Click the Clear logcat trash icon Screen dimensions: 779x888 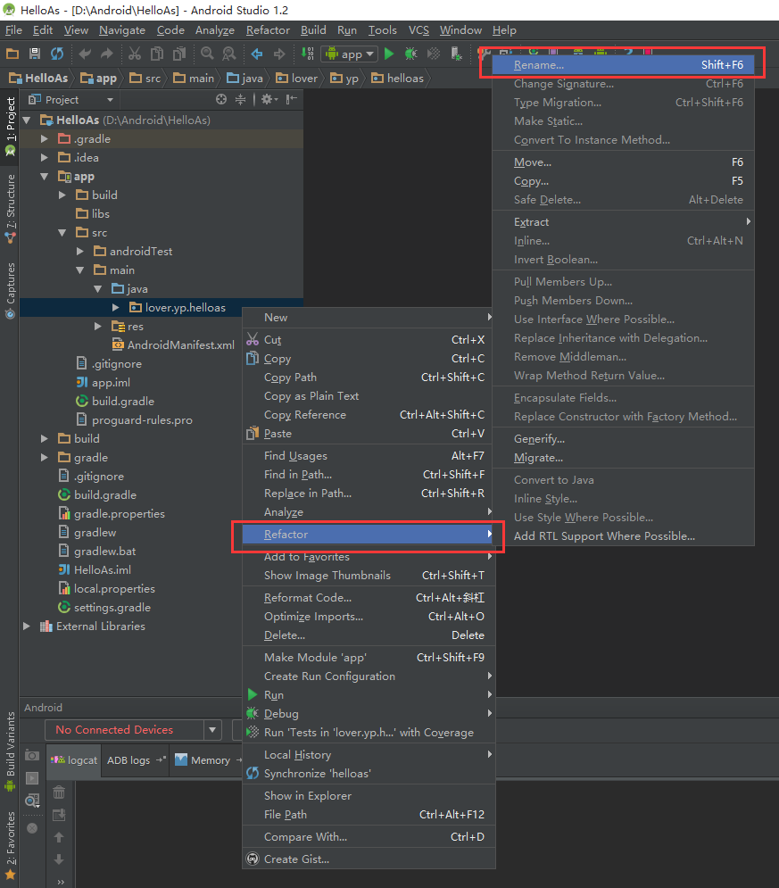click(x=59, y=793)
